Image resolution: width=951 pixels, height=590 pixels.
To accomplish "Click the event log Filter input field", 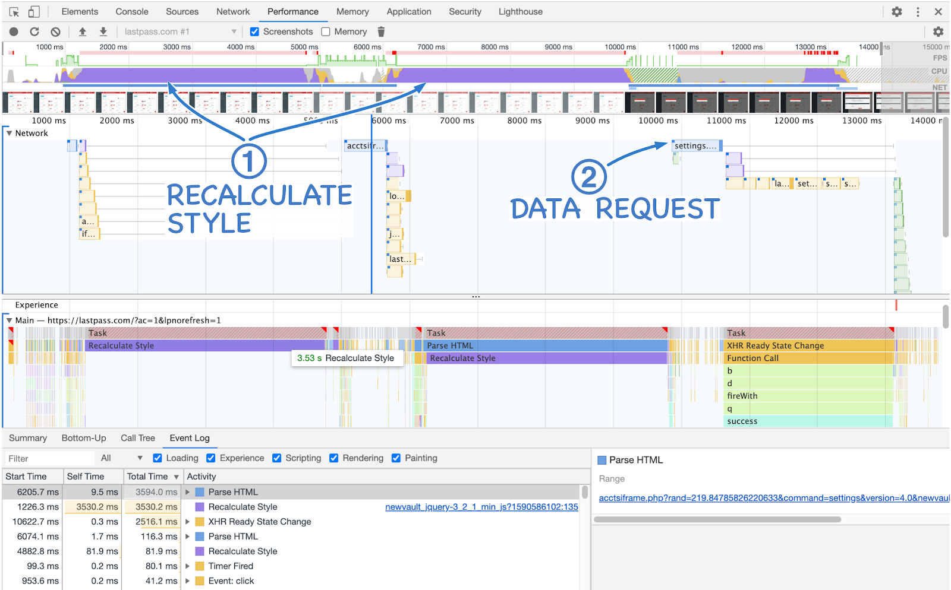I will (49, 458).
